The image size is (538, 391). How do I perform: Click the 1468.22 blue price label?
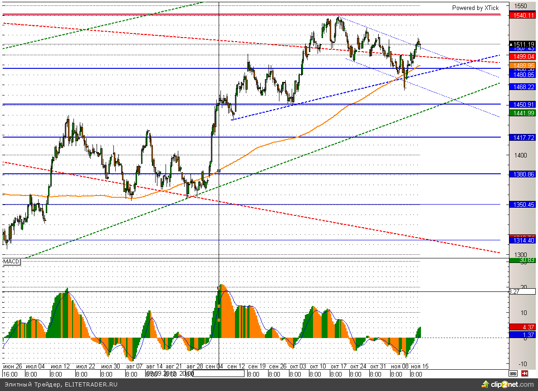pos(523,86)
